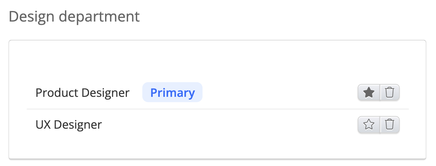Click the blue Primary badge
Image resolution: width=436 pixels, height=166 pixels.
pos(172,93)
